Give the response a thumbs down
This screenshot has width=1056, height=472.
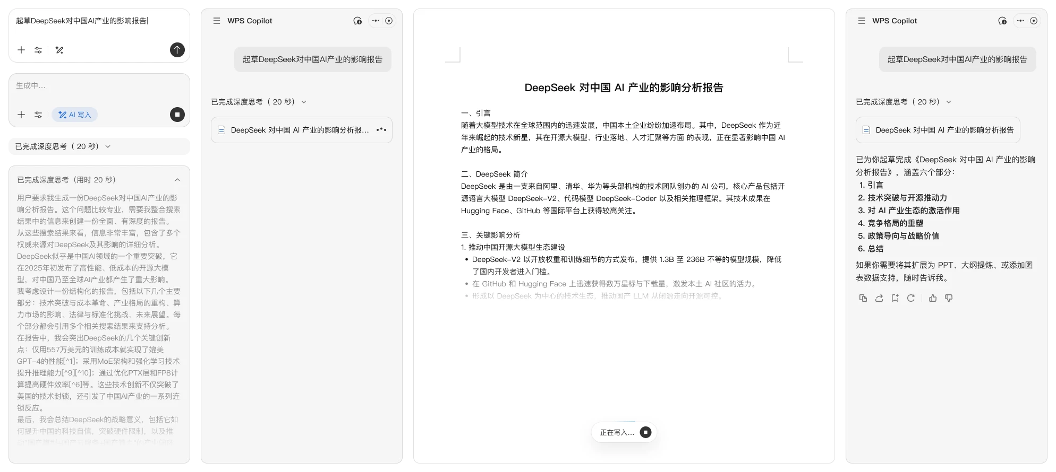tap(949, 298)
